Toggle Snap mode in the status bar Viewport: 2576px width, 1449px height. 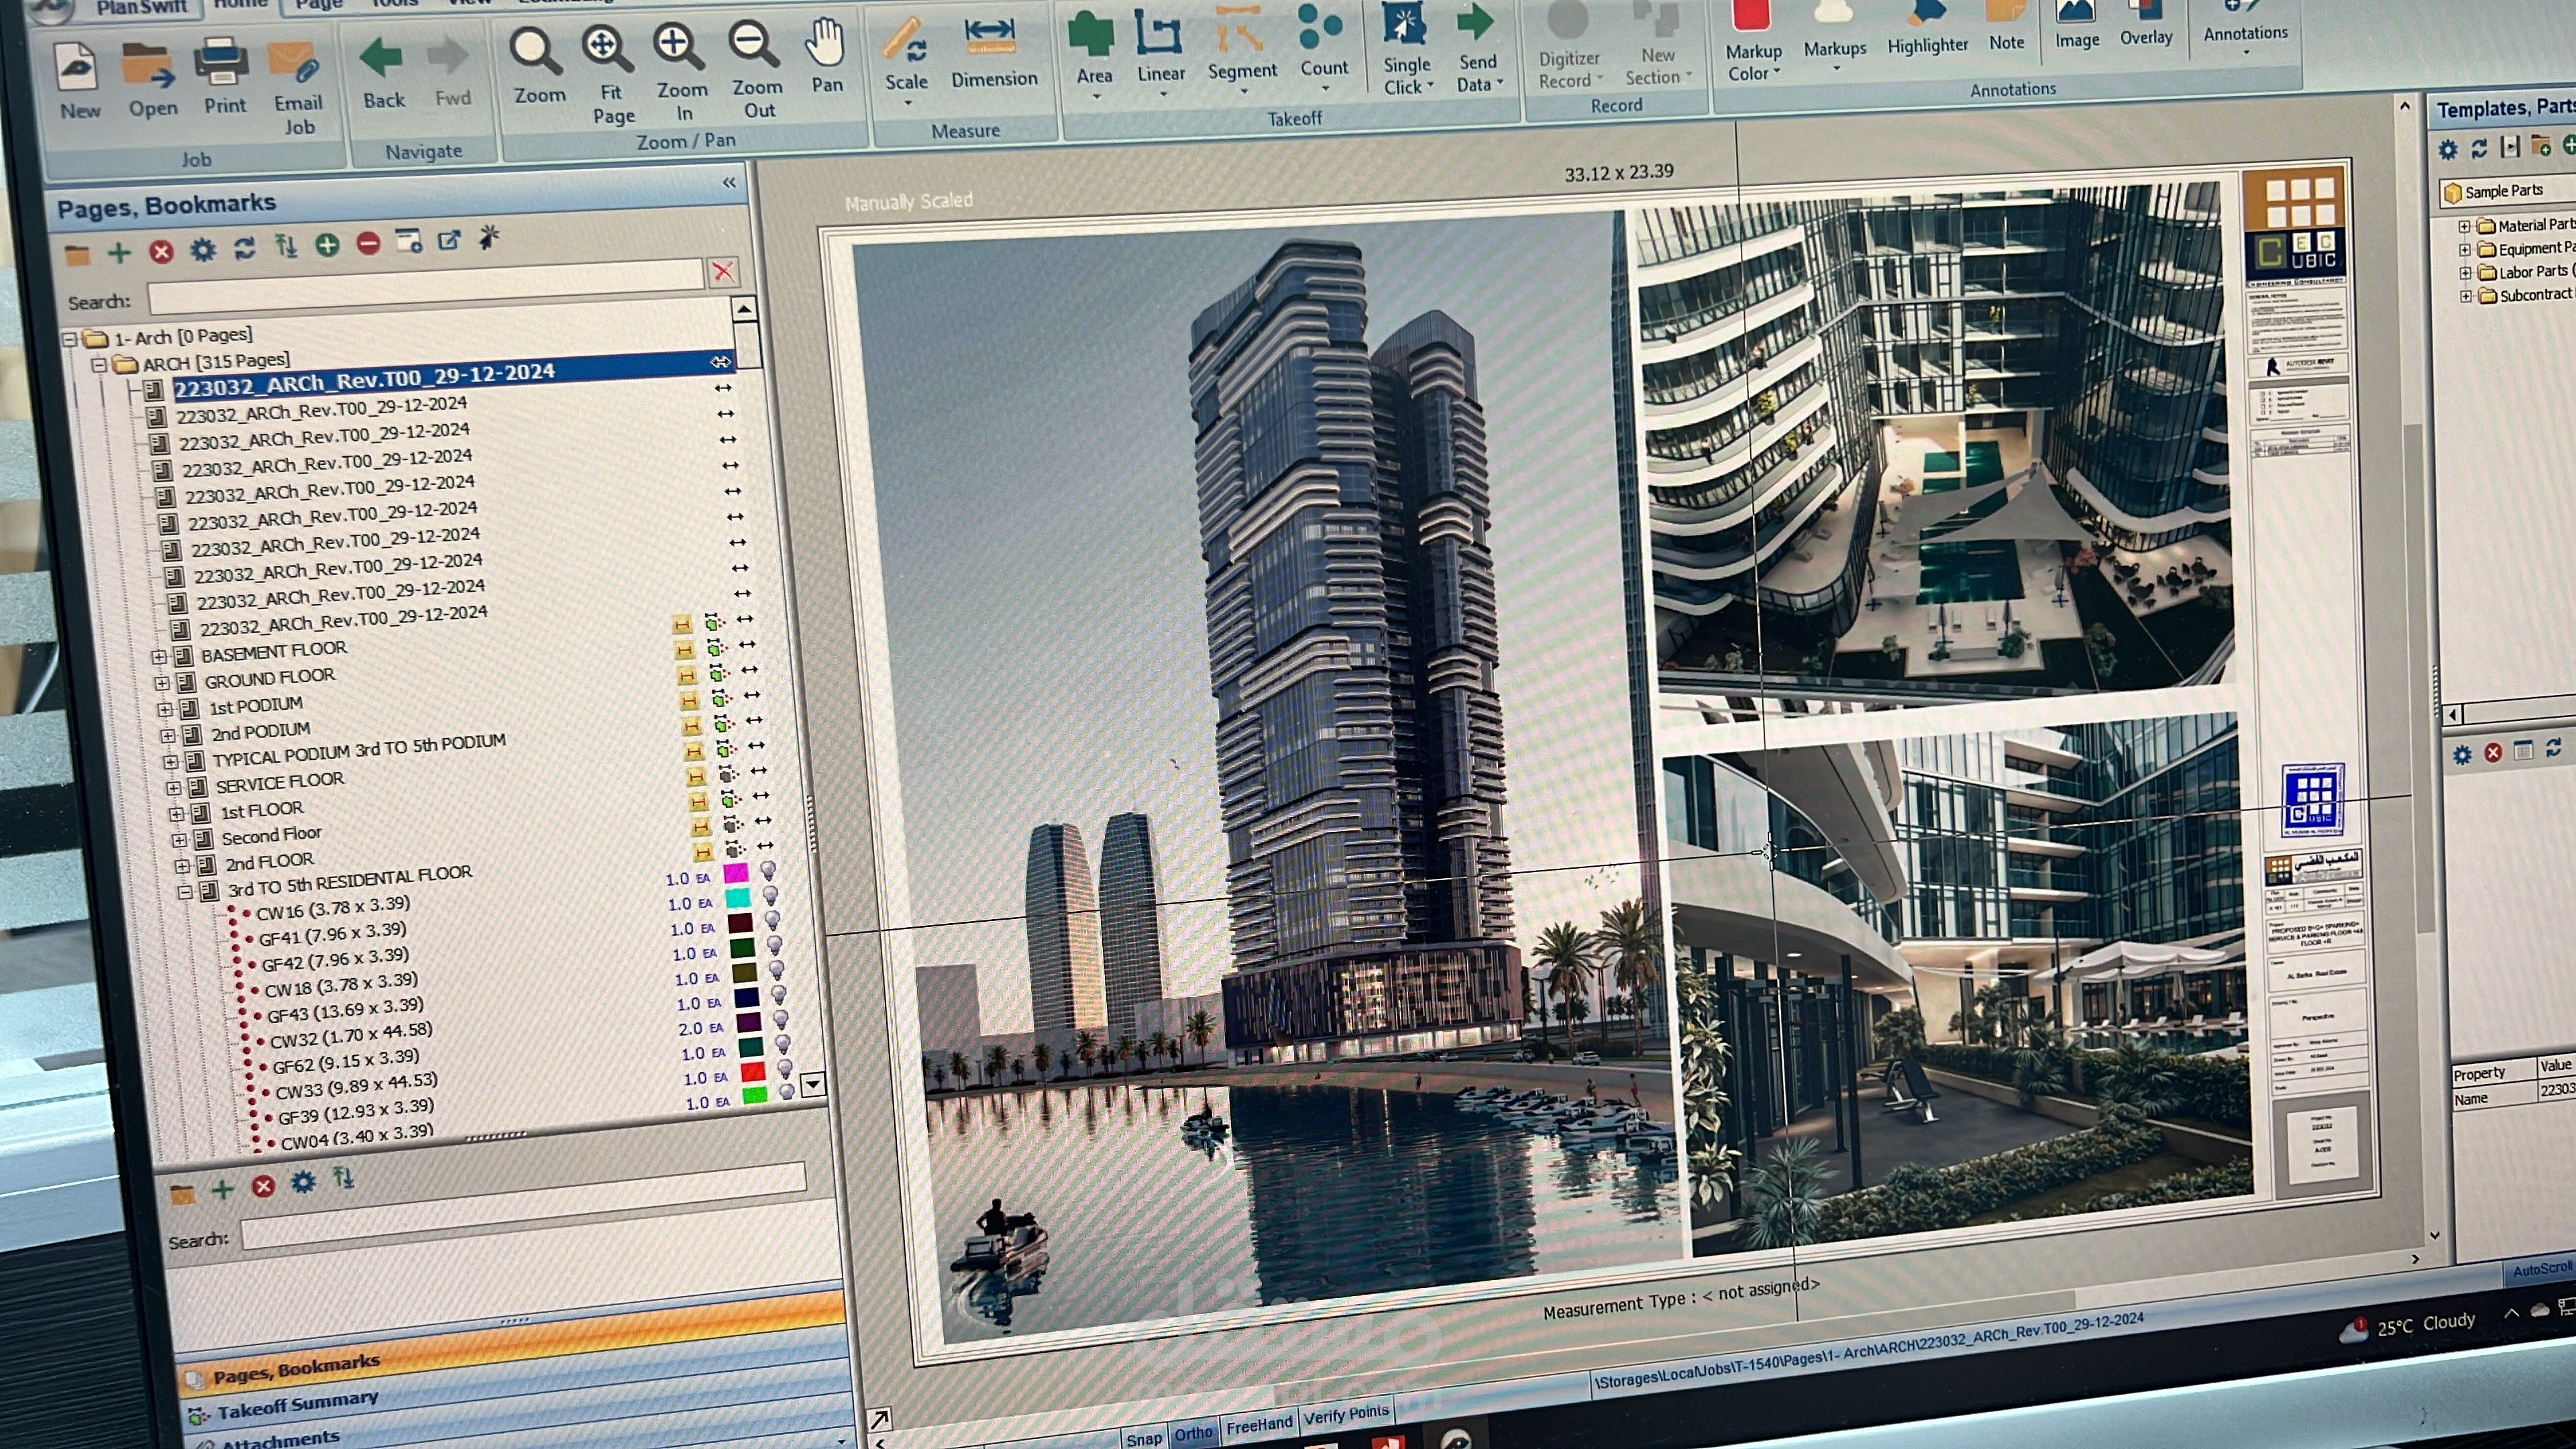point(1143,1438)
